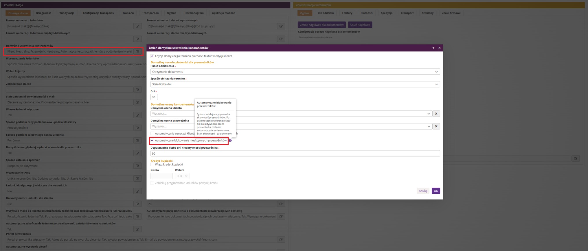Uncheck Automatyczne blokowanie nieaktywnych przewoźników
The image size is (588, 251).
152,141
